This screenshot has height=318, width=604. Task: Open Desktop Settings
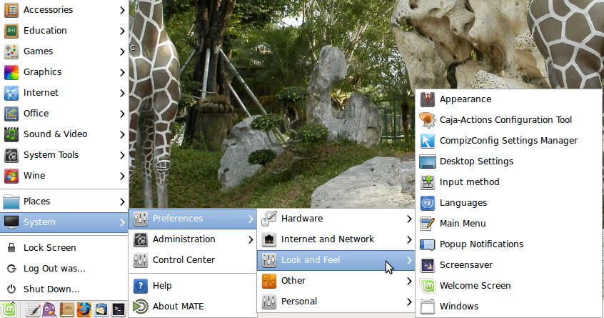(x=508, y=162)
